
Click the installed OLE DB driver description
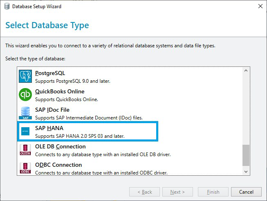pos(103,155)
